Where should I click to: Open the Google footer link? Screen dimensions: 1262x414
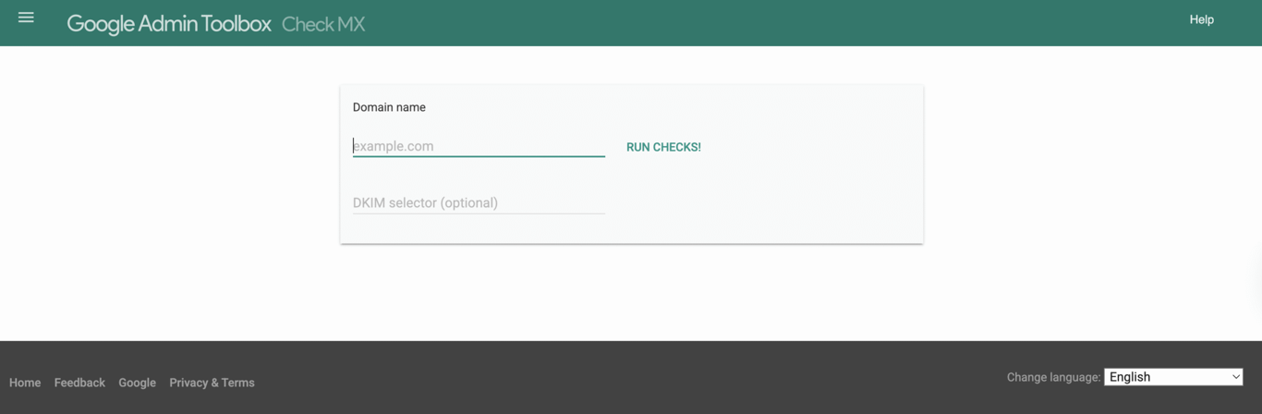[x=137, y=383]
